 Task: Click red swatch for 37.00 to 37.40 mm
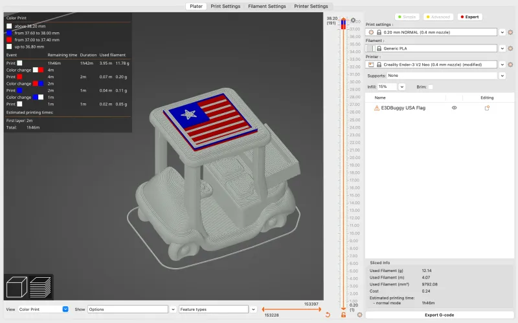[x=9, y=40]
